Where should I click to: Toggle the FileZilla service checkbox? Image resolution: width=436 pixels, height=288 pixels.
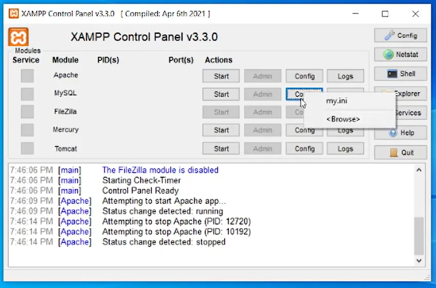point(27,112)
